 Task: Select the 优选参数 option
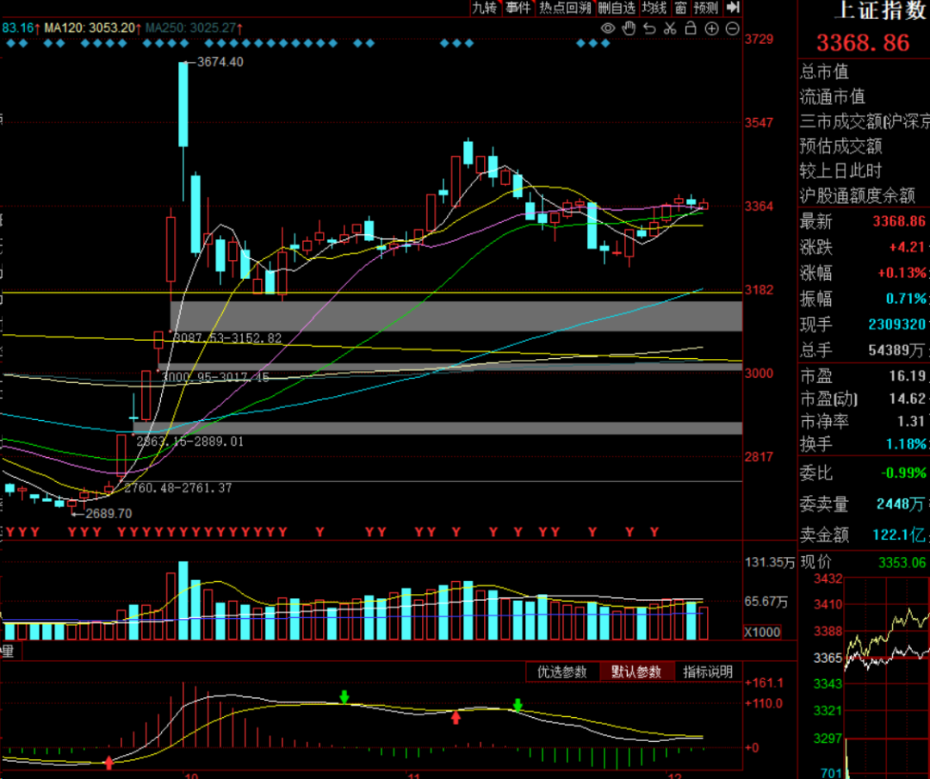(562, 671)
